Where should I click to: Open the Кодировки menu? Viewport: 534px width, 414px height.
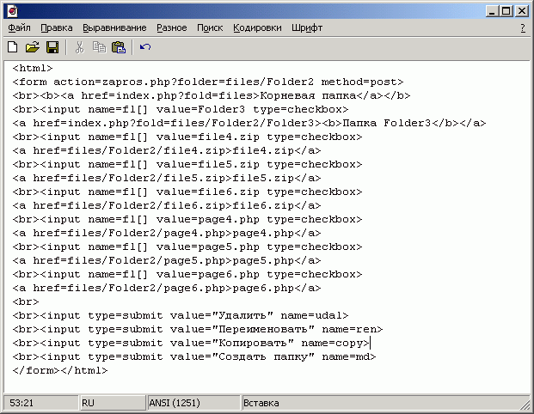point(257,27)
